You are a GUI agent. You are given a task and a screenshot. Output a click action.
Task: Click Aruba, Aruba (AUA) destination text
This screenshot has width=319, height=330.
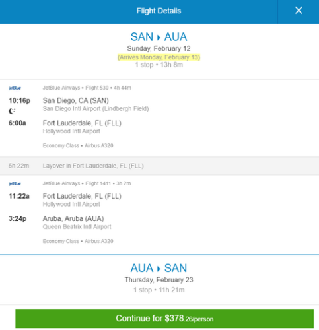click(x=73, y=218)
